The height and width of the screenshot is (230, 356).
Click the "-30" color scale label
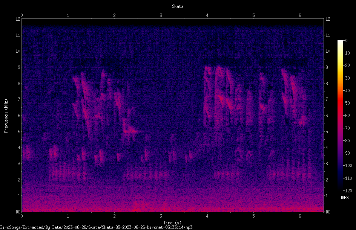[x=346, y=78]
